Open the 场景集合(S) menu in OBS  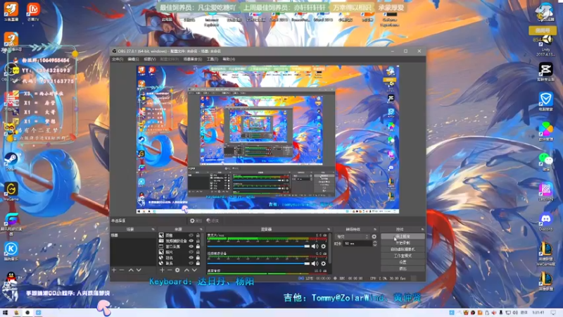[x=192, y=59]
